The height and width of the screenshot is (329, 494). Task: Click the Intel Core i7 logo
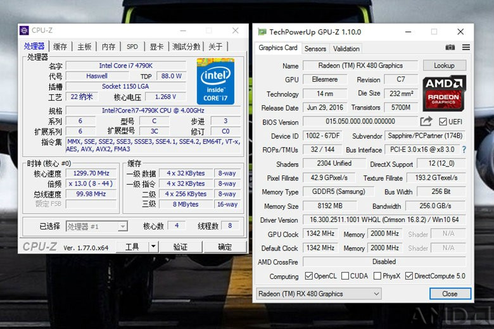click(x=215, y=81)
